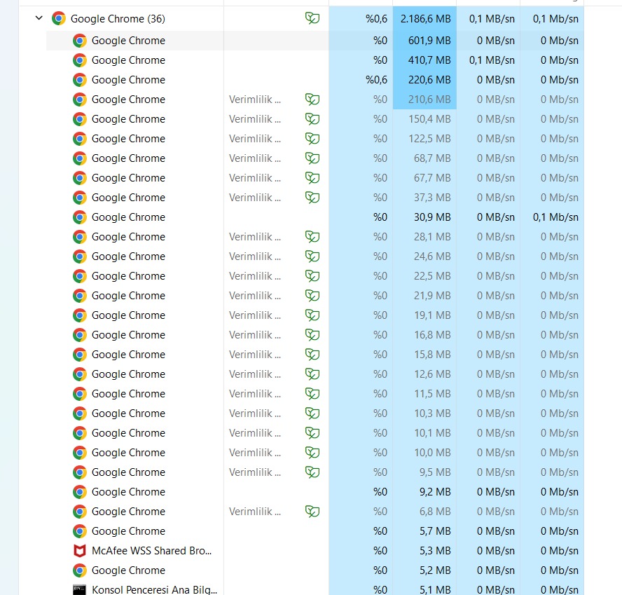Click the efficiency leaf icon in the 210,6 MB row
This screenshot has width=622, height=595.
click(312, 100)
